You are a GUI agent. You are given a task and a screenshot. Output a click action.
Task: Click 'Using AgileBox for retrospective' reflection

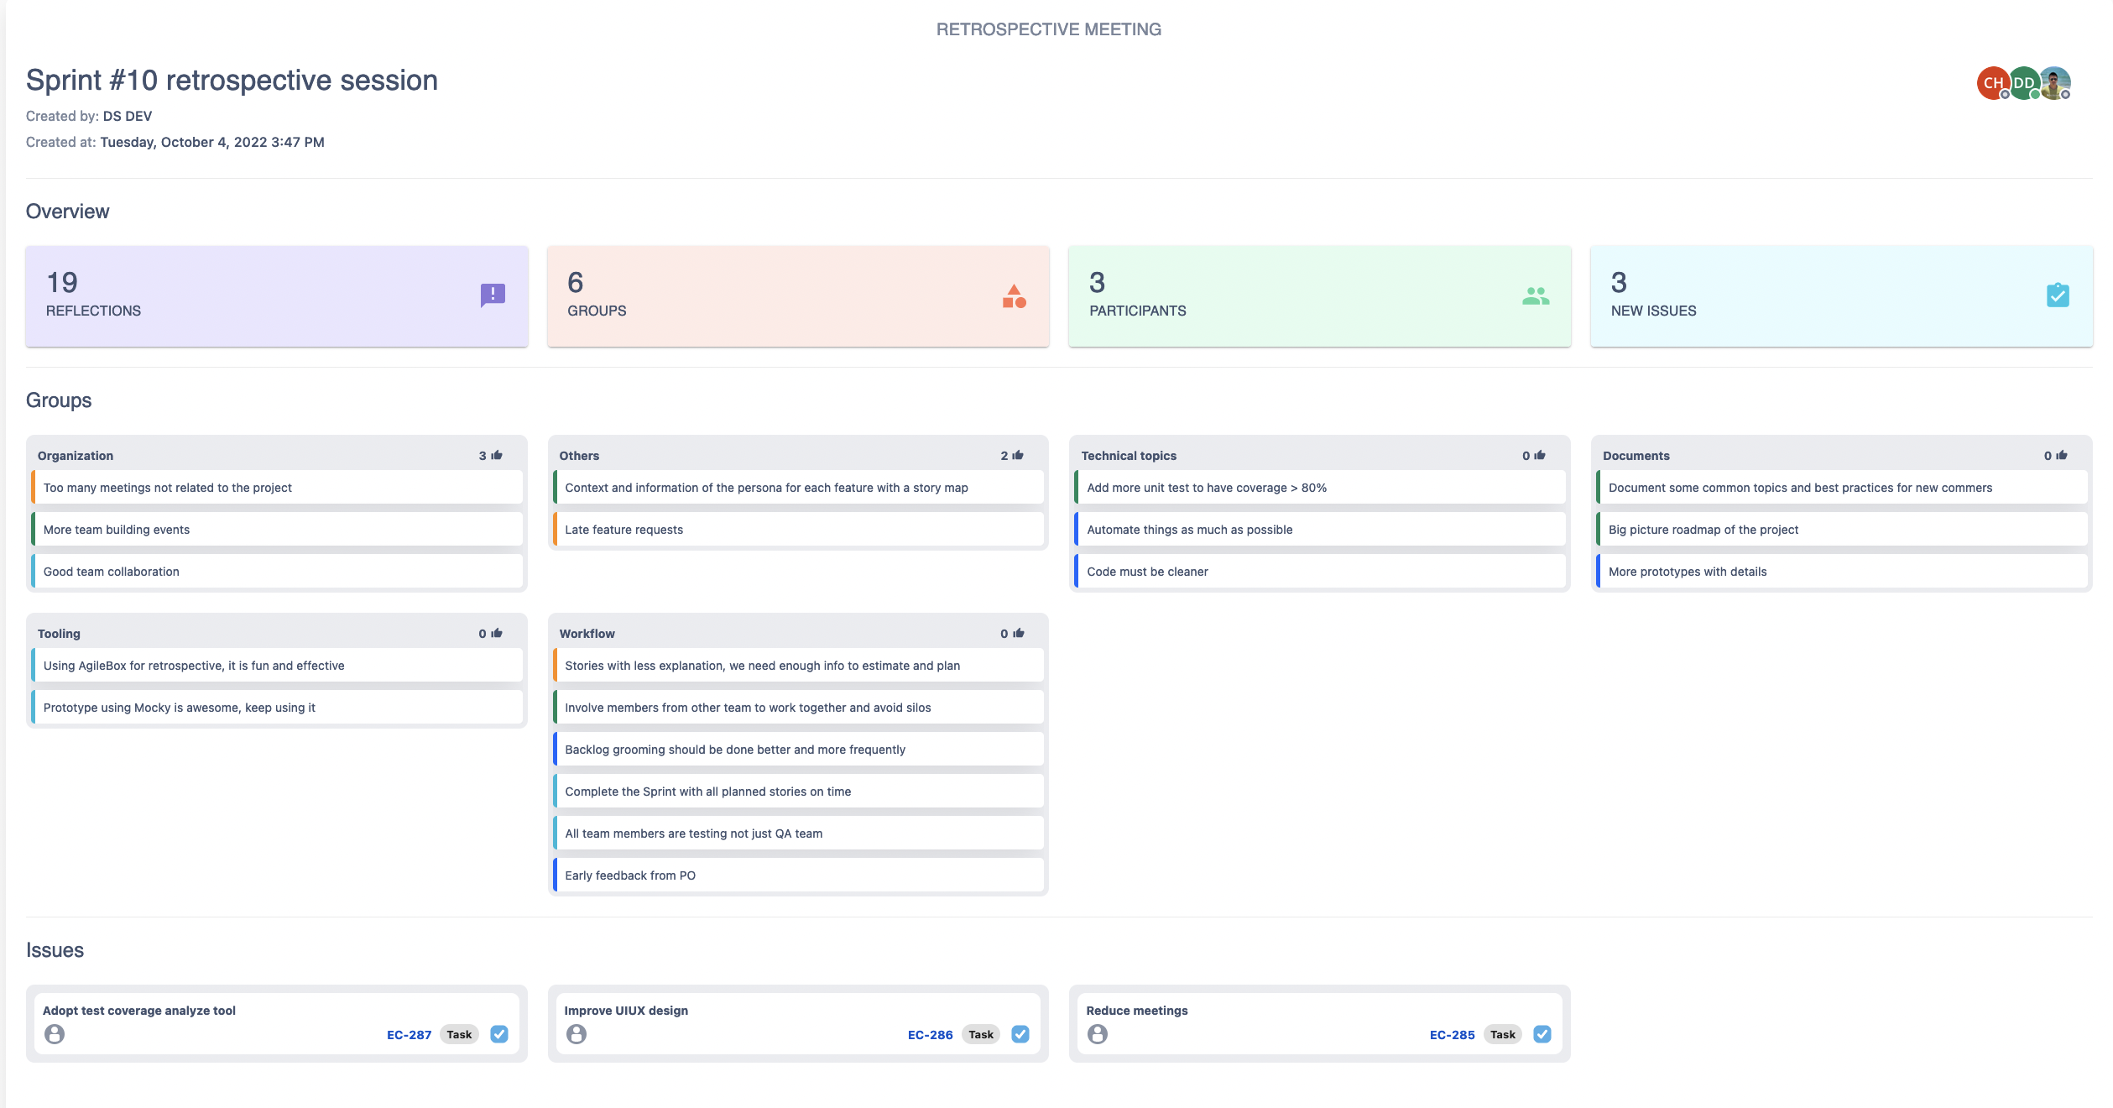[x=277, y=666]
